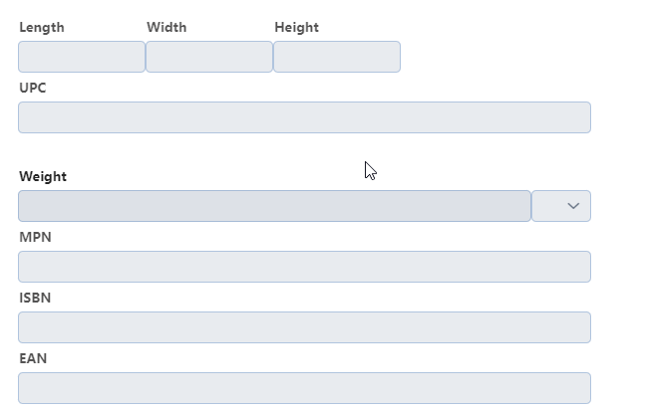Click into the Length input field

pyautogui.click(x=82, y=57)
